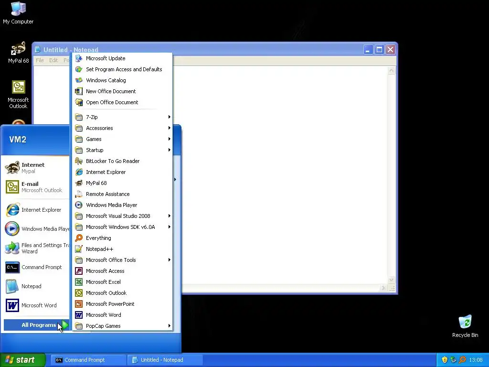Image resolution: width=489 pixels, height=367 pixels.
Task: Launch Microsoft Outlook from All Programs list
Action: 122,293
